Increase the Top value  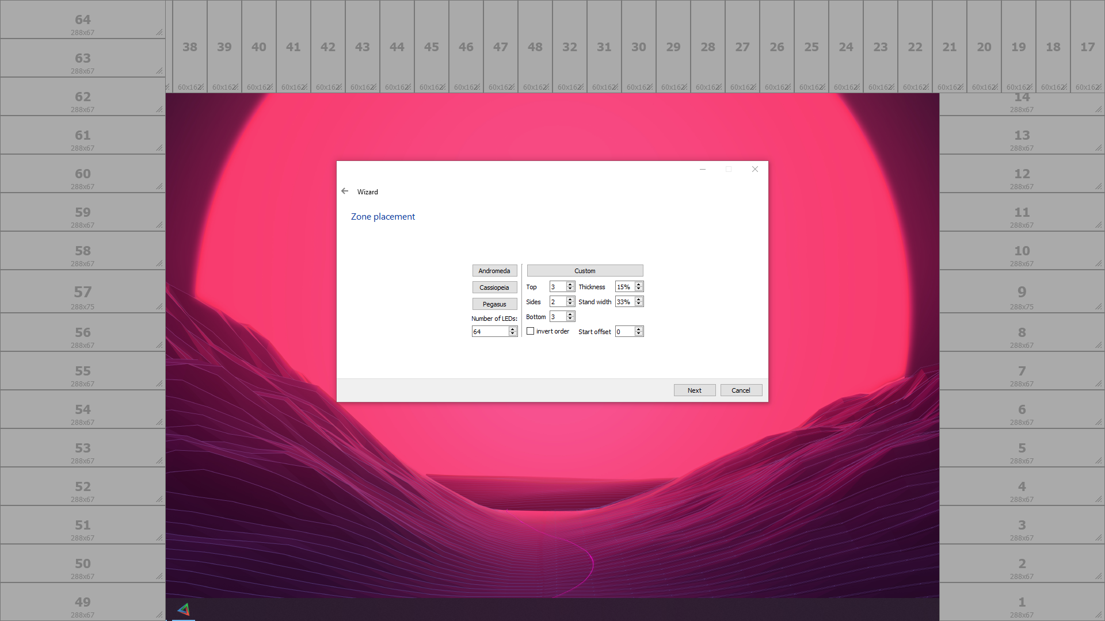(x=570, y=284)
